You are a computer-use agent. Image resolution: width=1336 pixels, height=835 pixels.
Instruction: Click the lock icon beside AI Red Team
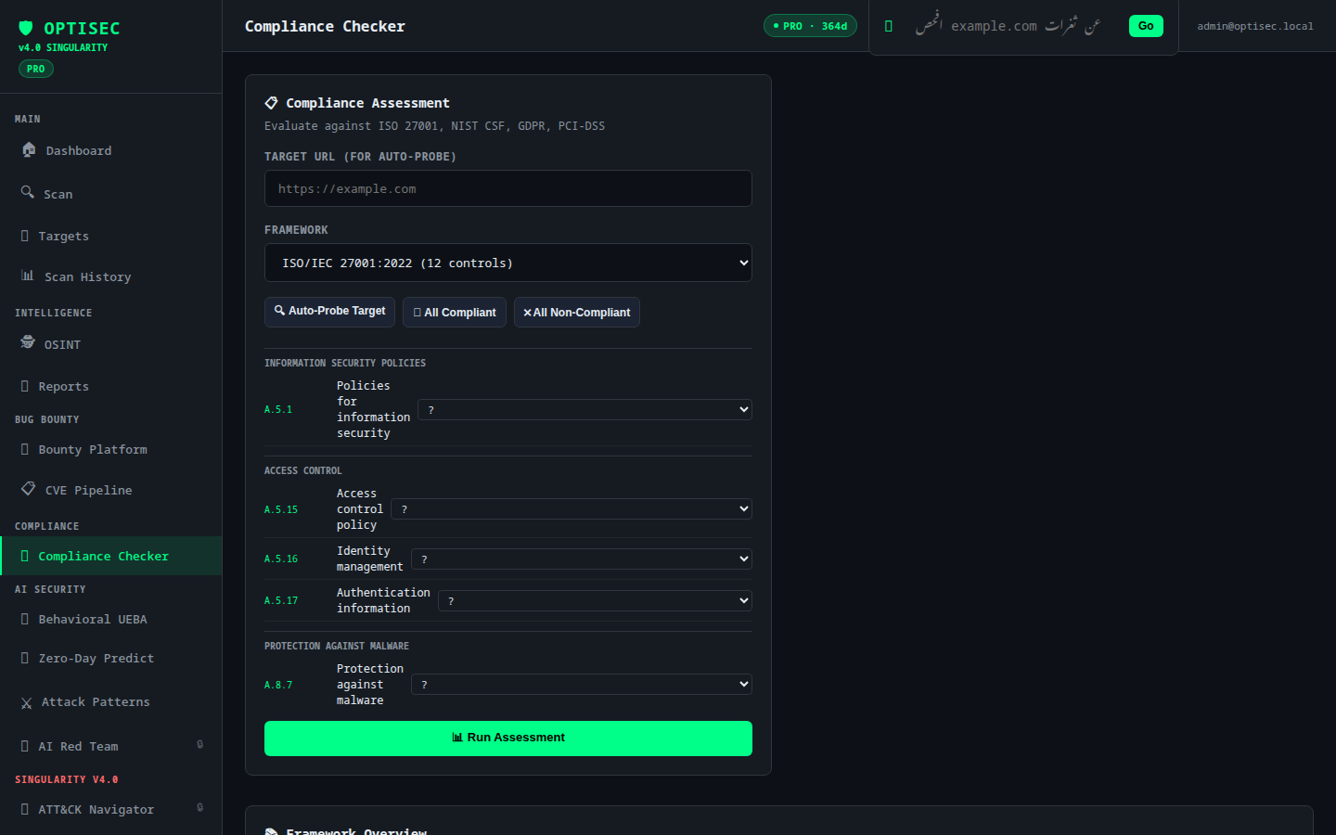click(x=200, y=744)
